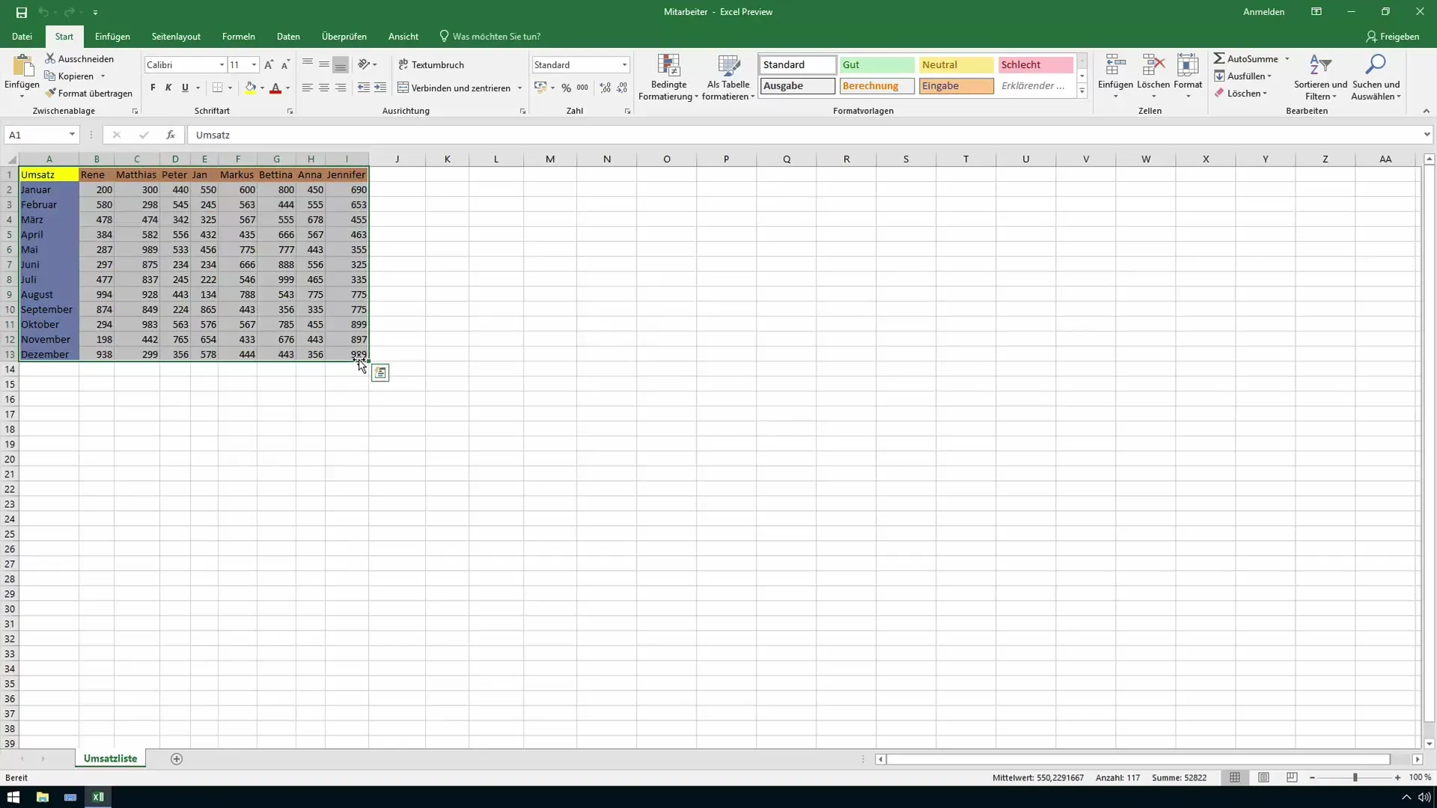This screenshot has height=808, width=1437.
Task: Apply the Schlecht cell style swatch
Action: click(x=1035, y=65)
